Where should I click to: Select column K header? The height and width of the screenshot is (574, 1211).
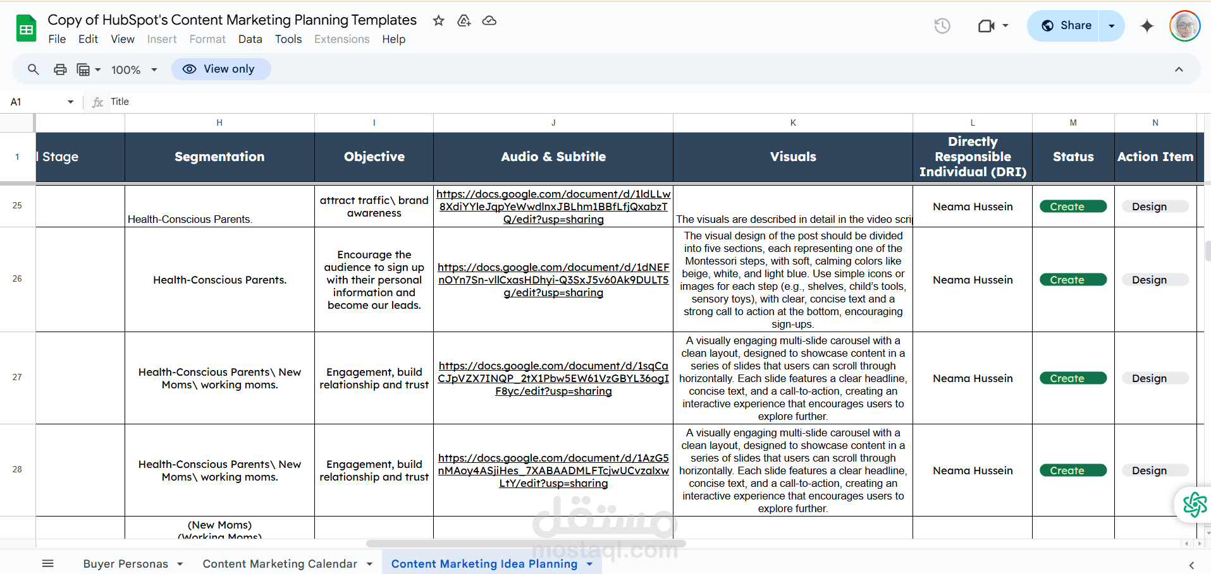(x=793, y=123)
